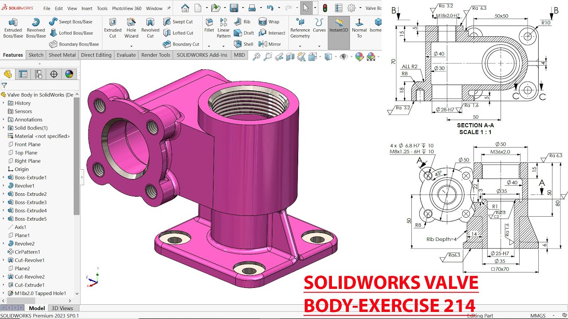Switch to the Sheet Metal tab

tap(62, 55)
